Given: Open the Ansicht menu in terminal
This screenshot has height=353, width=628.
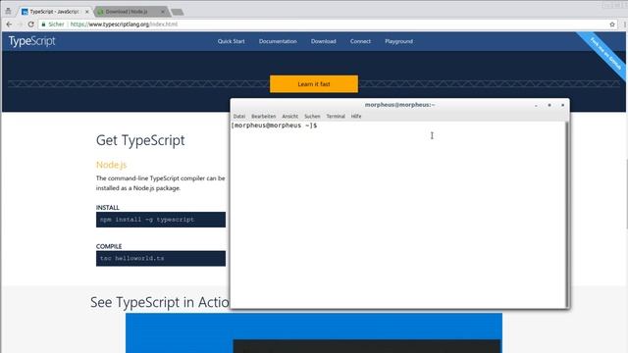Looking at the screenshot, I should [290, 116].
